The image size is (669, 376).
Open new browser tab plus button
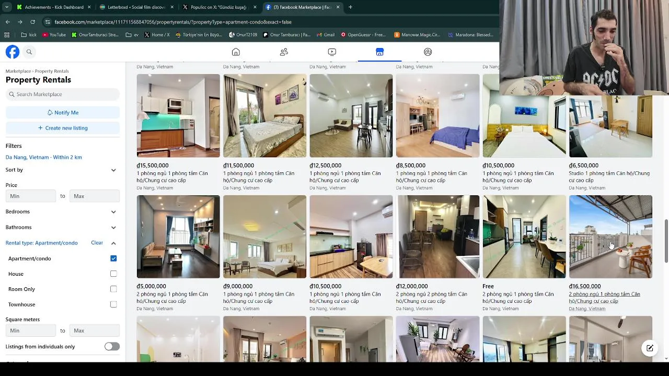(350, 7)
